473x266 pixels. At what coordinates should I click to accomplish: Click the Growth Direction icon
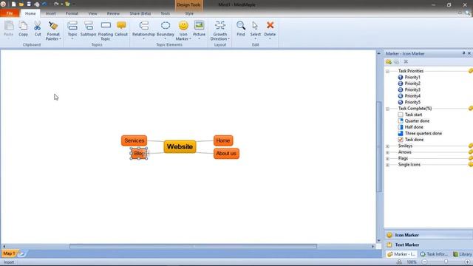pyautogui.click(x=220, y=26)
